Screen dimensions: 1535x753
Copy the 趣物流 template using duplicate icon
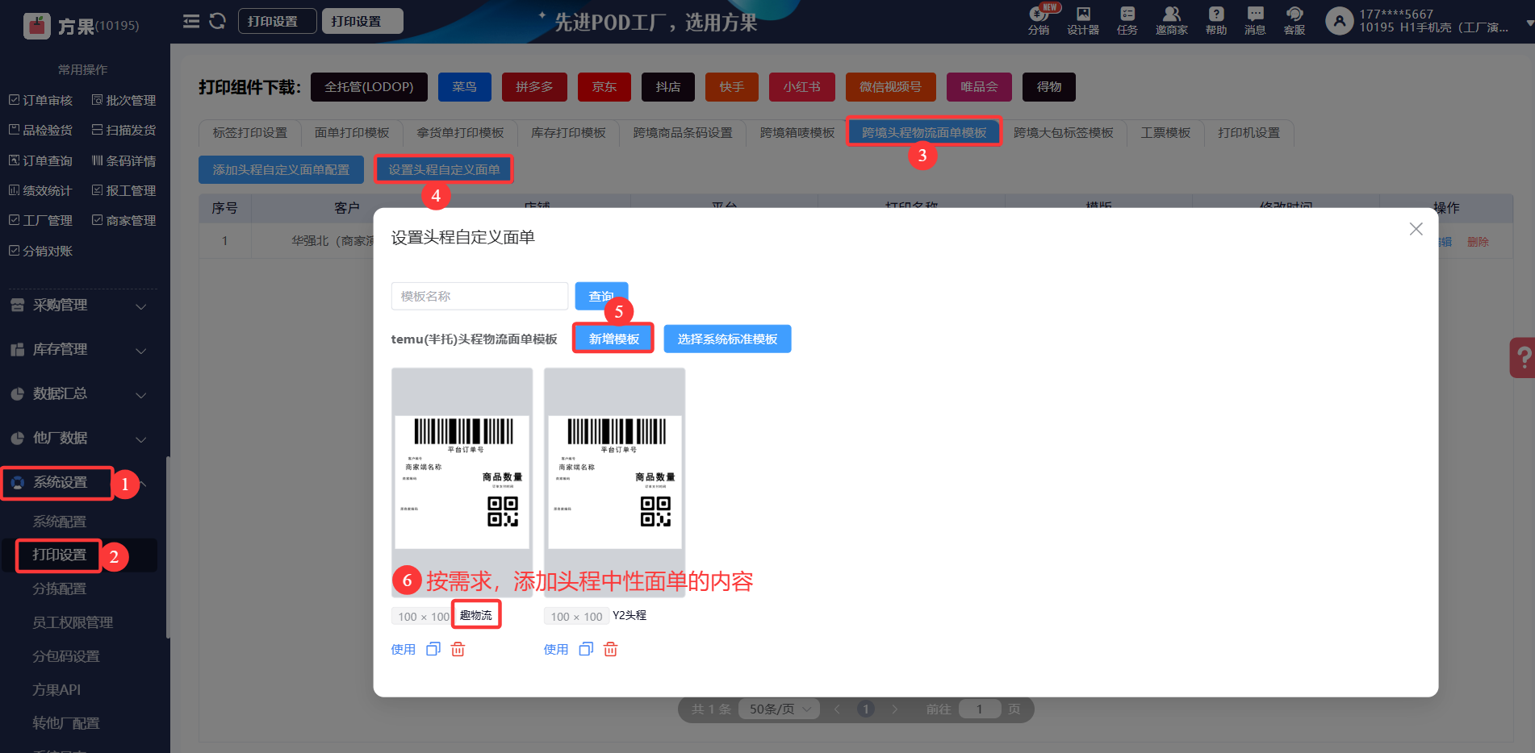pos(433,649)
